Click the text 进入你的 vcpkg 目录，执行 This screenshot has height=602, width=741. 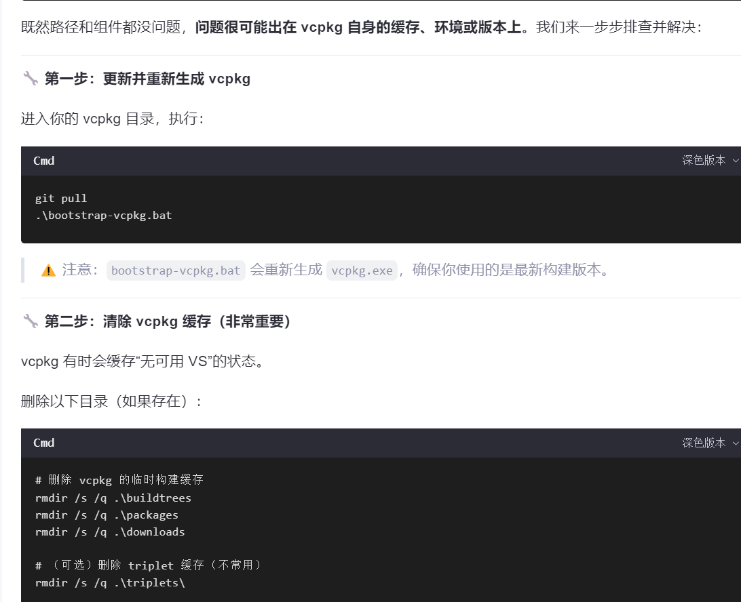112,119
